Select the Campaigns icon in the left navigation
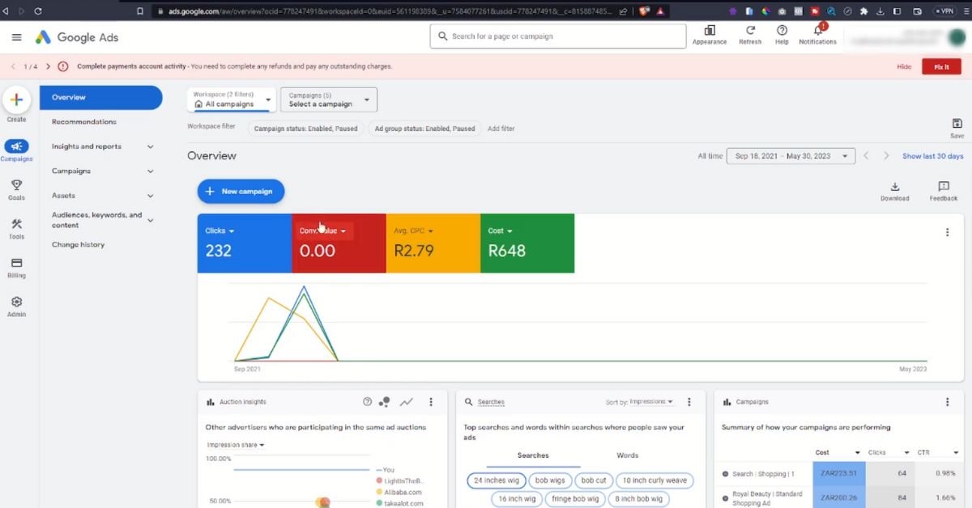Viewport: 972px width, 508px height. click(x=16, y=147)
